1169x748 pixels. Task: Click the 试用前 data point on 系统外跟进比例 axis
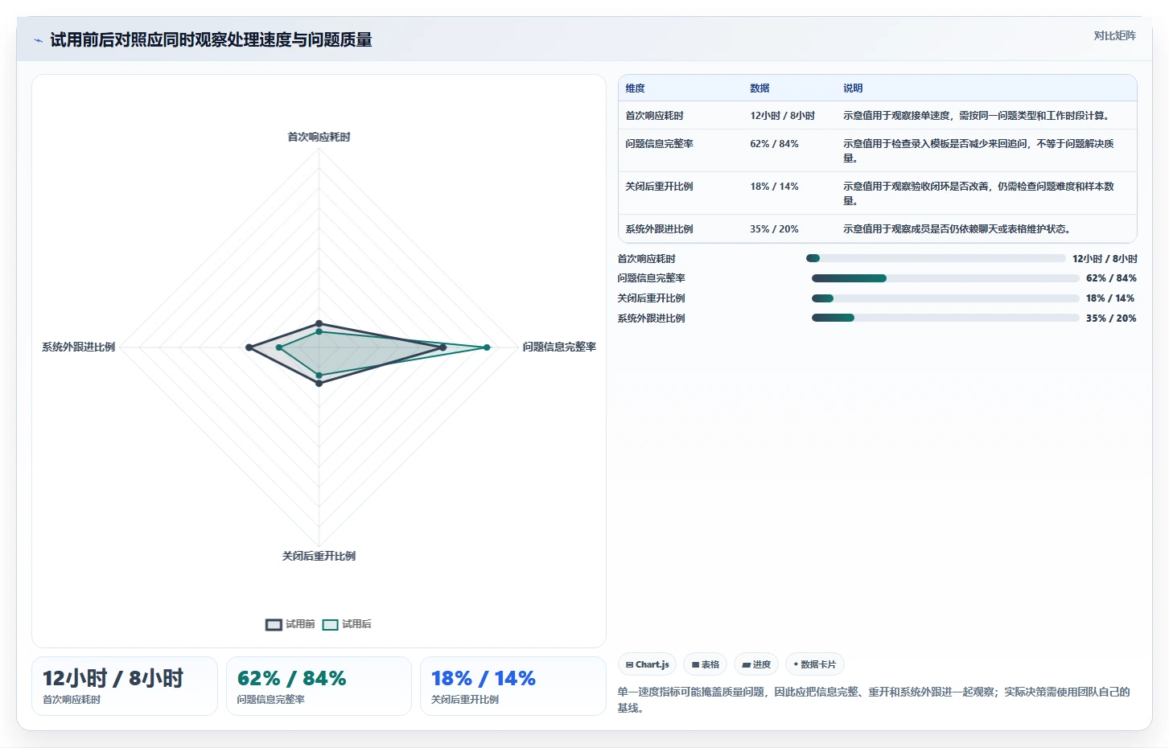[x=249, y=347]
